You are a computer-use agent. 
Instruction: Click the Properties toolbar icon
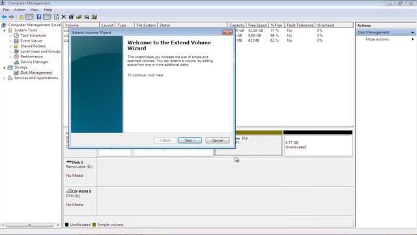[x=71, y=17]
